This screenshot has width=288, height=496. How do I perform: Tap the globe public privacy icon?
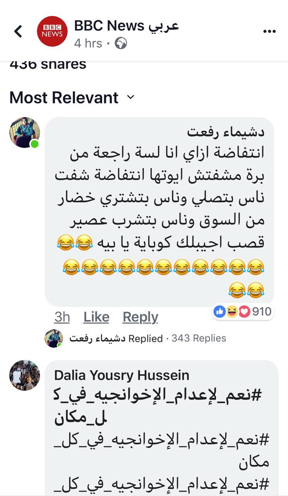tap(121, 43)
